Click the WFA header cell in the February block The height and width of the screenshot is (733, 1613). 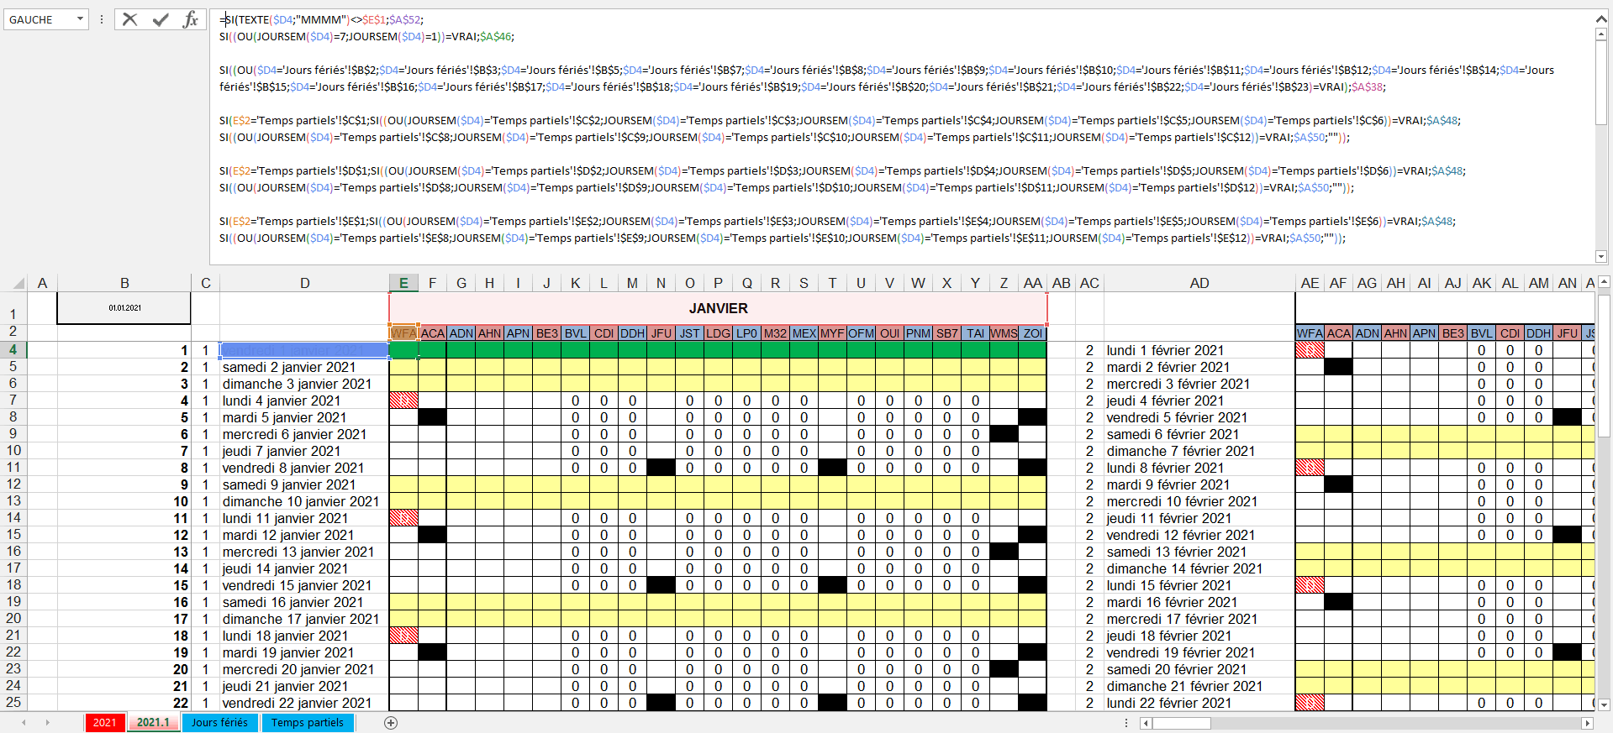tap(1310, 333)
